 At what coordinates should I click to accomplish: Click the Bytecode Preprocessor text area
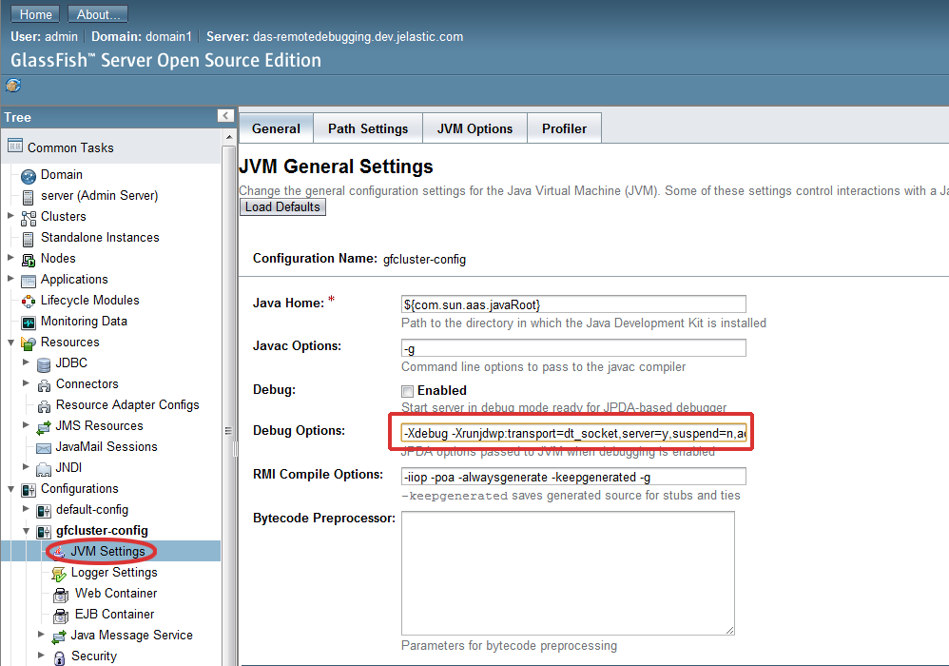tap(568, 573)
